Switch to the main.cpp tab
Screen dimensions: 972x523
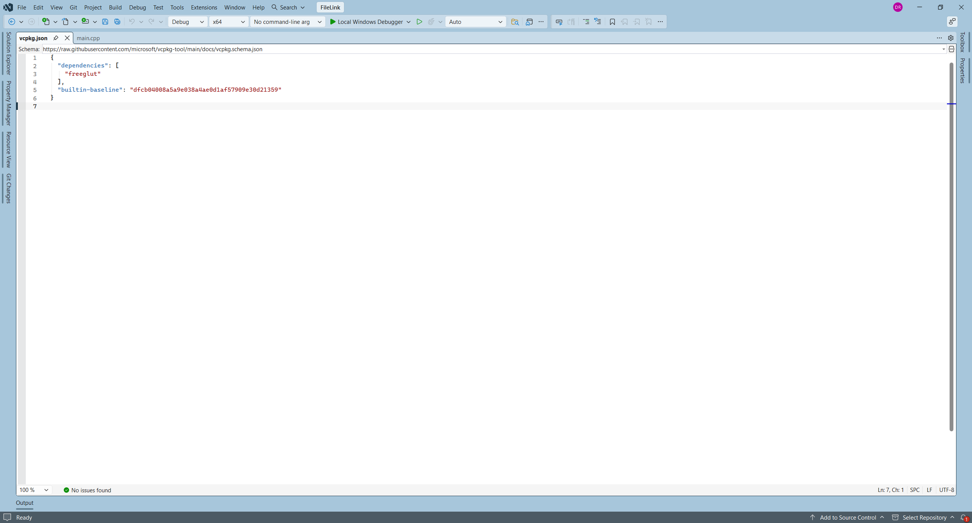point(88,38)
